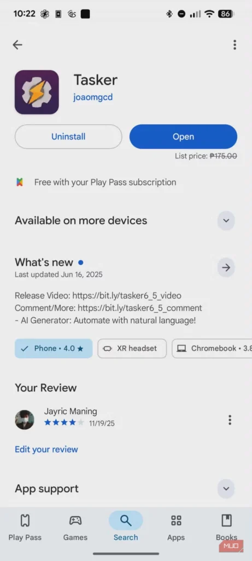Tap Jayric Maning profile picture

[x=25, y=420]
